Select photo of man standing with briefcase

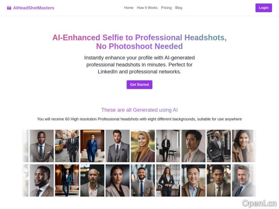[168, 146]
